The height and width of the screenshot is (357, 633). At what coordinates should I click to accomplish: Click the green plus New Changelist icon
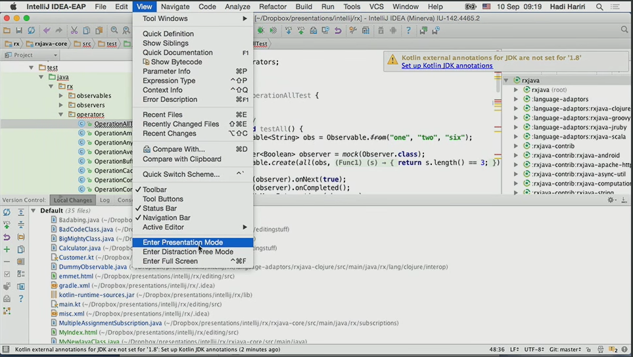point(7,249)
